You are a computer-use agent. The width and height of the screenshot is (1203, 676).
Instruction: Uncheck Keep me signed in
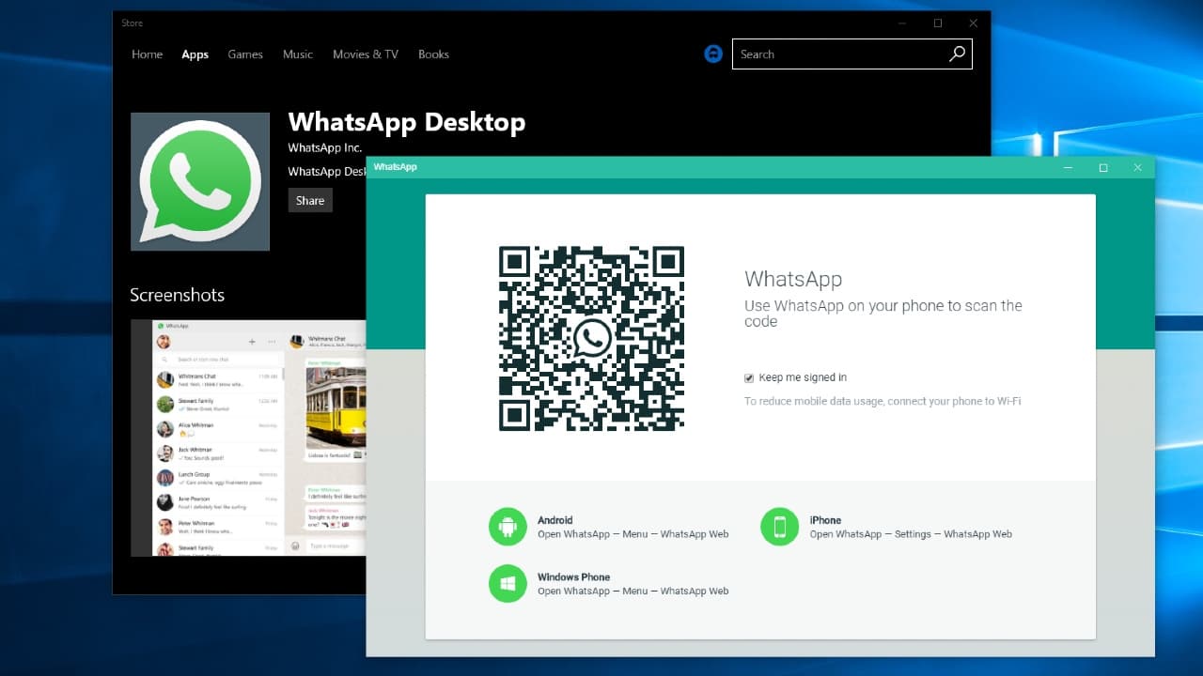(x=748, y=377)
